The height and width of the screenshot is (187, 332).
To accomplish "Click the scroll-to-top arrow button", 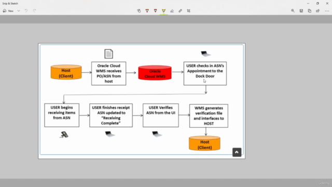I will coord(237,152).
